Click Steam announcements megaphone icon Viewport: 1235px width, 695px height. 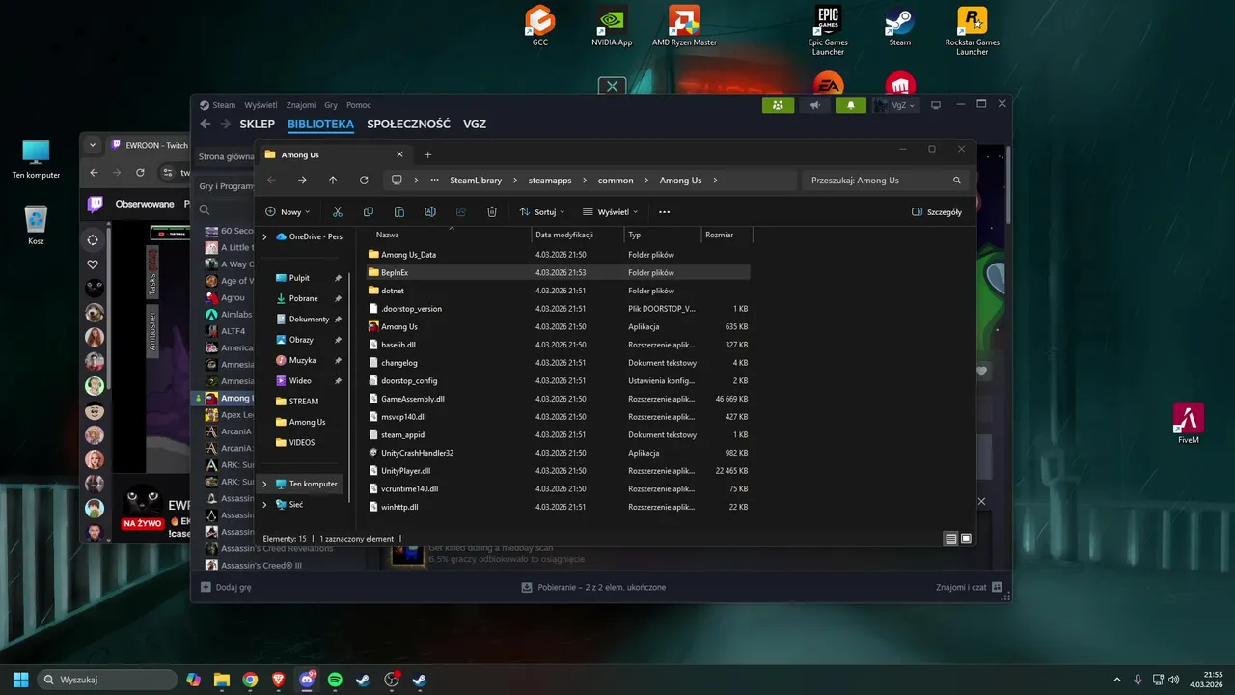coord(814,105)
